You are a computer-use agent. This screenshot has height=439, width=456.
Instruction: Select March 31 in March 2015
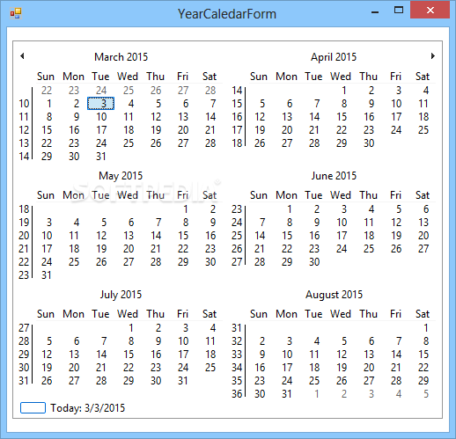tap(101, 157)
